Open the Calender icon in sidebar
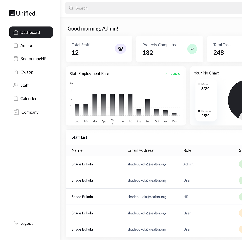 pyautogui.click(x=16, y=98)
